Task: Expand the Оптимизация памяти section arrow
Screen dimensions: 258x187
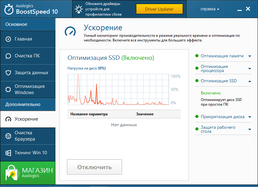Action: pyautogui.click(x=250, y=56)
